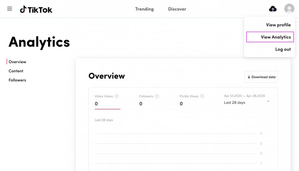Download analytics data

pos(261,77)
